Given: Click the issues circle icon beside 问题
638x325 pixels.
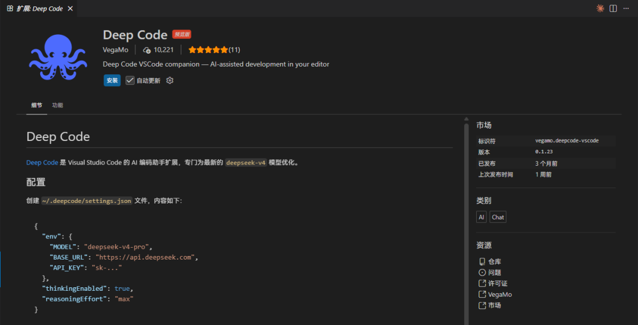Looking at the screenshot, I should point(482,273).
